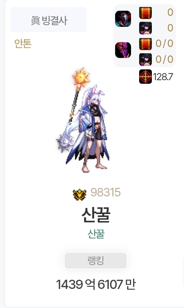Image resolution: width=184 pixels, height=308 pixels.
Task: Select the 안톤 server name
Action: (x=23, y=43)
